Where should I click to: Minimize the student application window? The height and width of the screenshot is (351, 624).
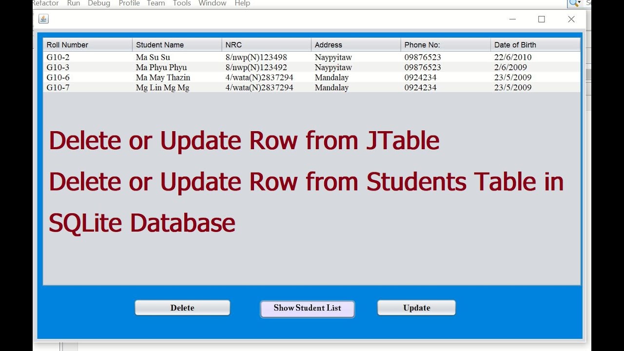pyautogui.click(x=512, y=19)
